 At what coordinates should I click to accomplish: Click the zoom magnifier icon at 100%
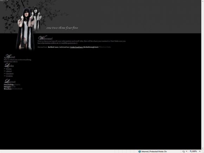click(x=191, y=151)
